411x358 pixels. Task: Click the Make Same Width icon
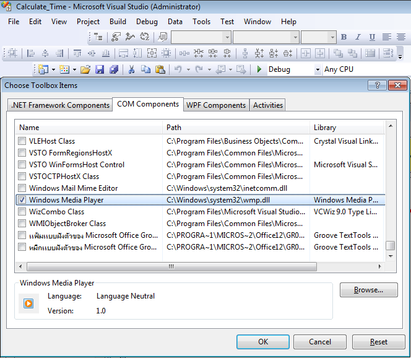tap(123, 53)
